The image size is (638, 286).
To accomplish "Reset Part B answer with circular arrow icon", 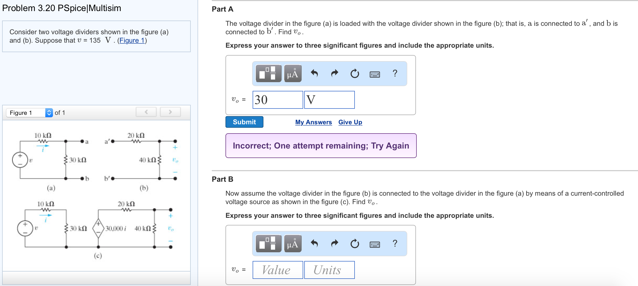I will point(354,244).
